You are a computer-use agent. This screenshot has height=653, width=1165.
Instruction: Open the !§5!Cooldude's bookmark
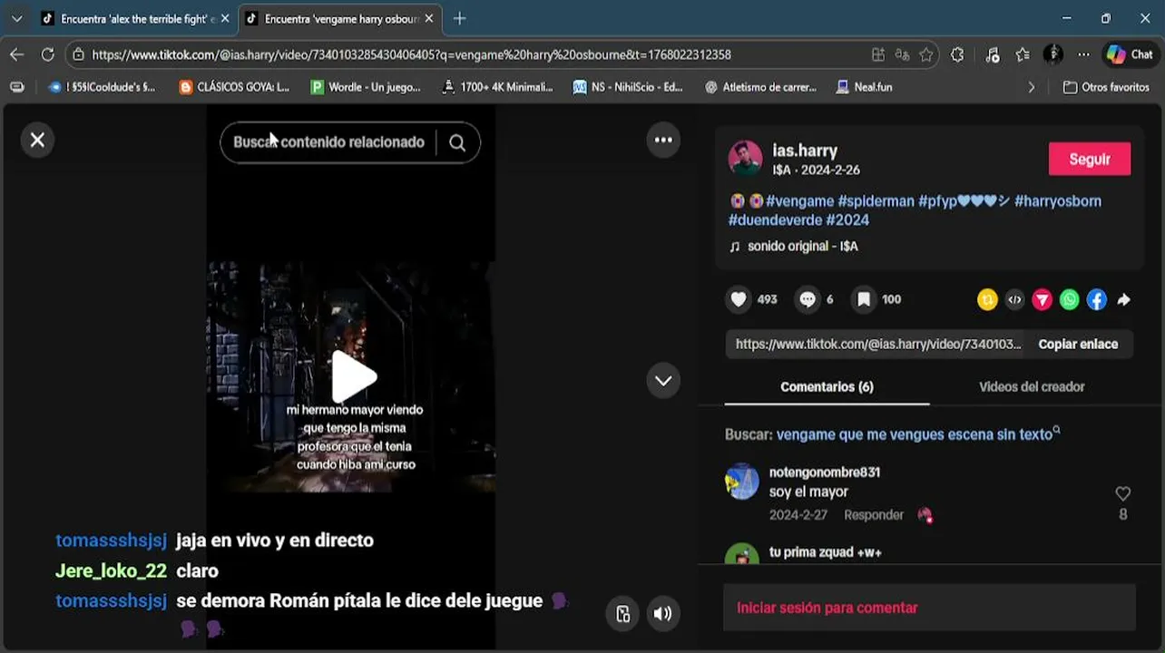[102, 87]
